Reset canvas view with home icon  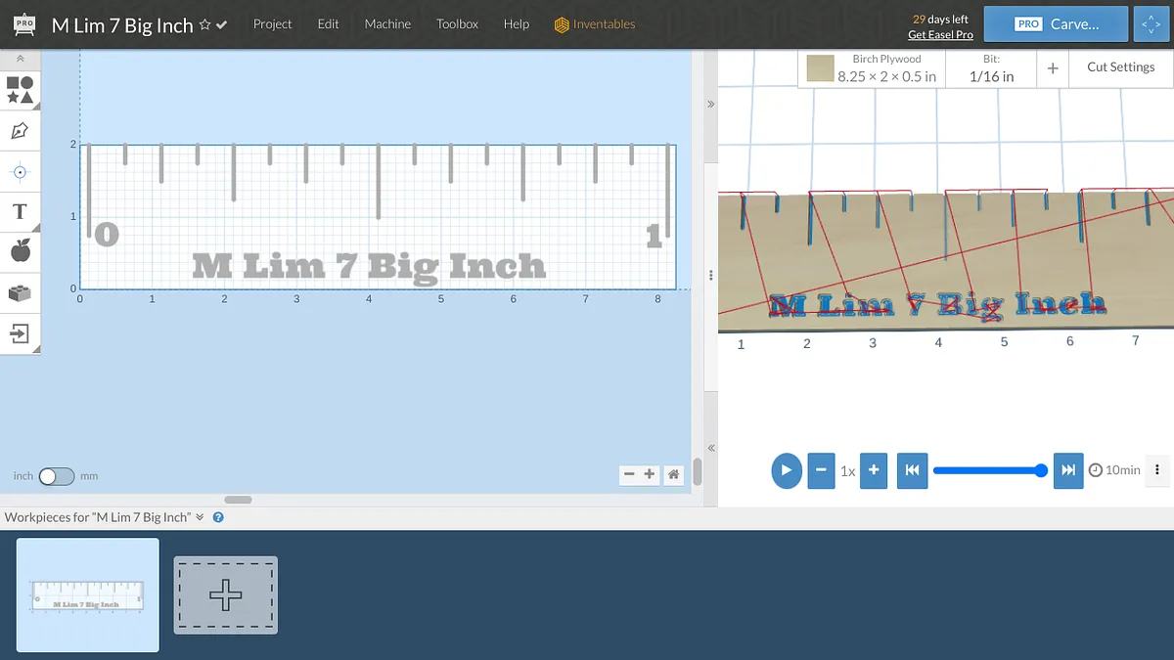click(x=673, y=474)
